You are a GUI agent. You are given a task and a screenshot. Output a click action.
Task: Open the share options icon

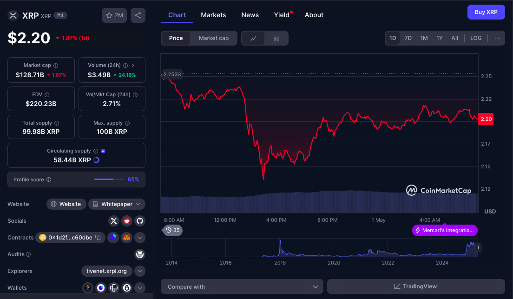[138, 15]
